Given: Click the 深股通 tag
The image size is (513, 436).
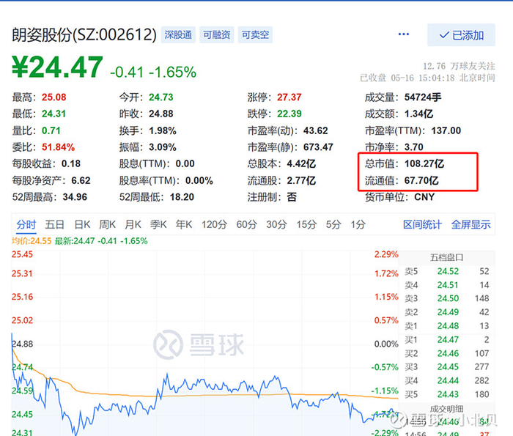Looking at the screenshot, I should (x=178, y=34).
